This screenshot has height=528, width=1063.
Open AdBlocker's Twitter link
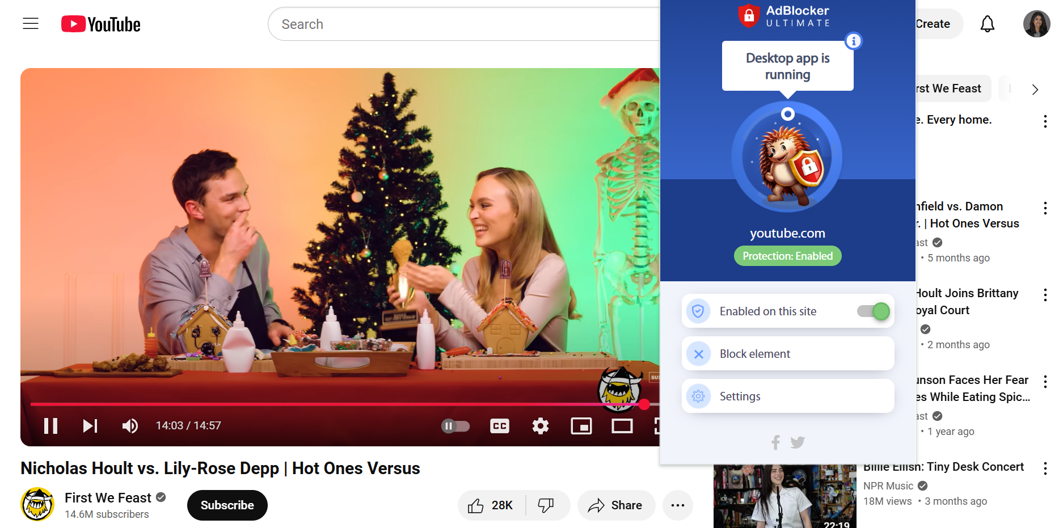click(798, 442)
